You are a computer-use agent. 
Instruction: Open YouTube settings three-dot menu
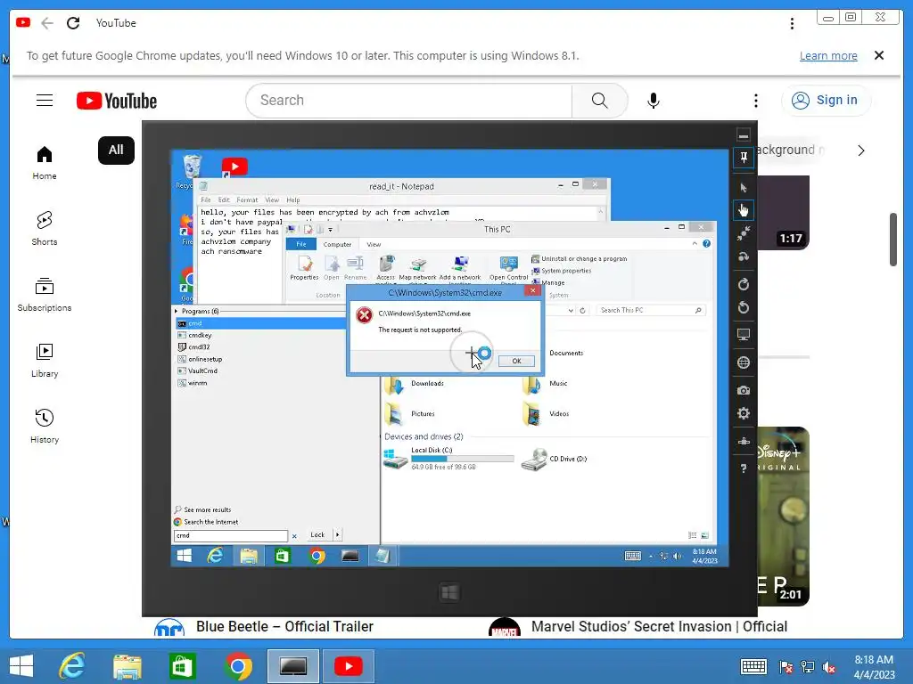pyautogui.click(x=756, y=100)
